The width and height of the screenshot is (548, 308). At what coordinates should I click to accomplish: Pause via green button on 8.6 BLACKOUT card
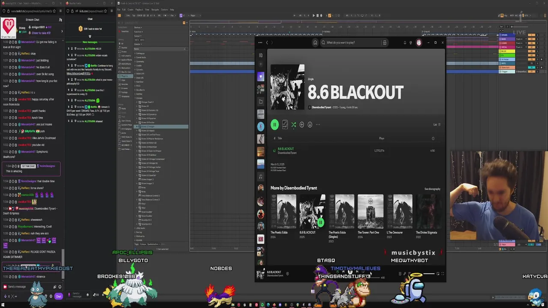[x=320, y=222]
